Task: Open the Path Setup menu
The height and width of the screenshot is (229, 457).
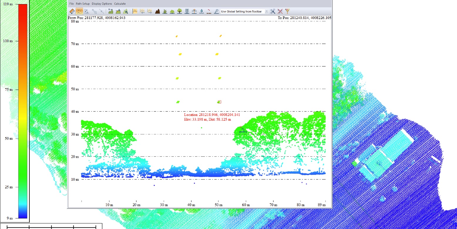Action: (x=83, y=4)
